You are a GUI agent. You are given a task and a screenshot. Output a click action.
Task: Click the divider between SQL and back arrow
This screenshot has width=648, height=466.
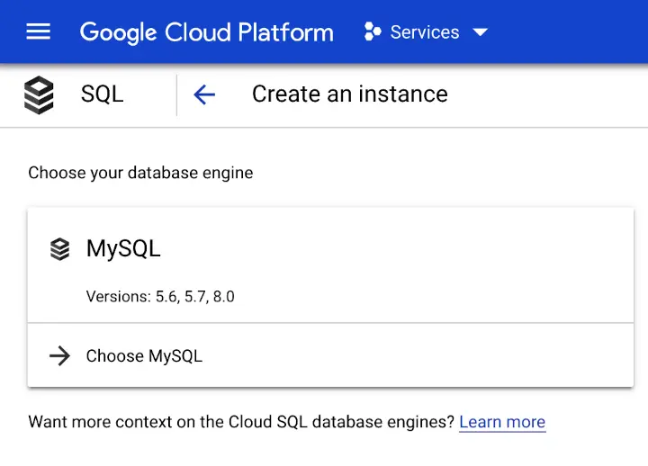click(x=176, y=94)
